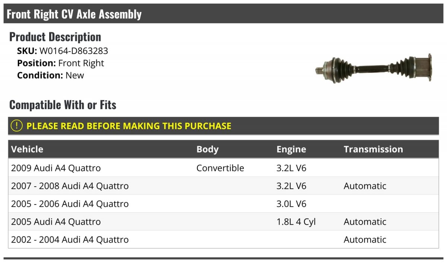Click the Body column header
447x263 pixels.
pos(207,149)
